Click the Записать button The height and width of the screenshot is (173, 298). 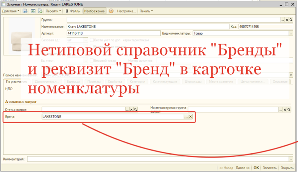coord(269,168)
